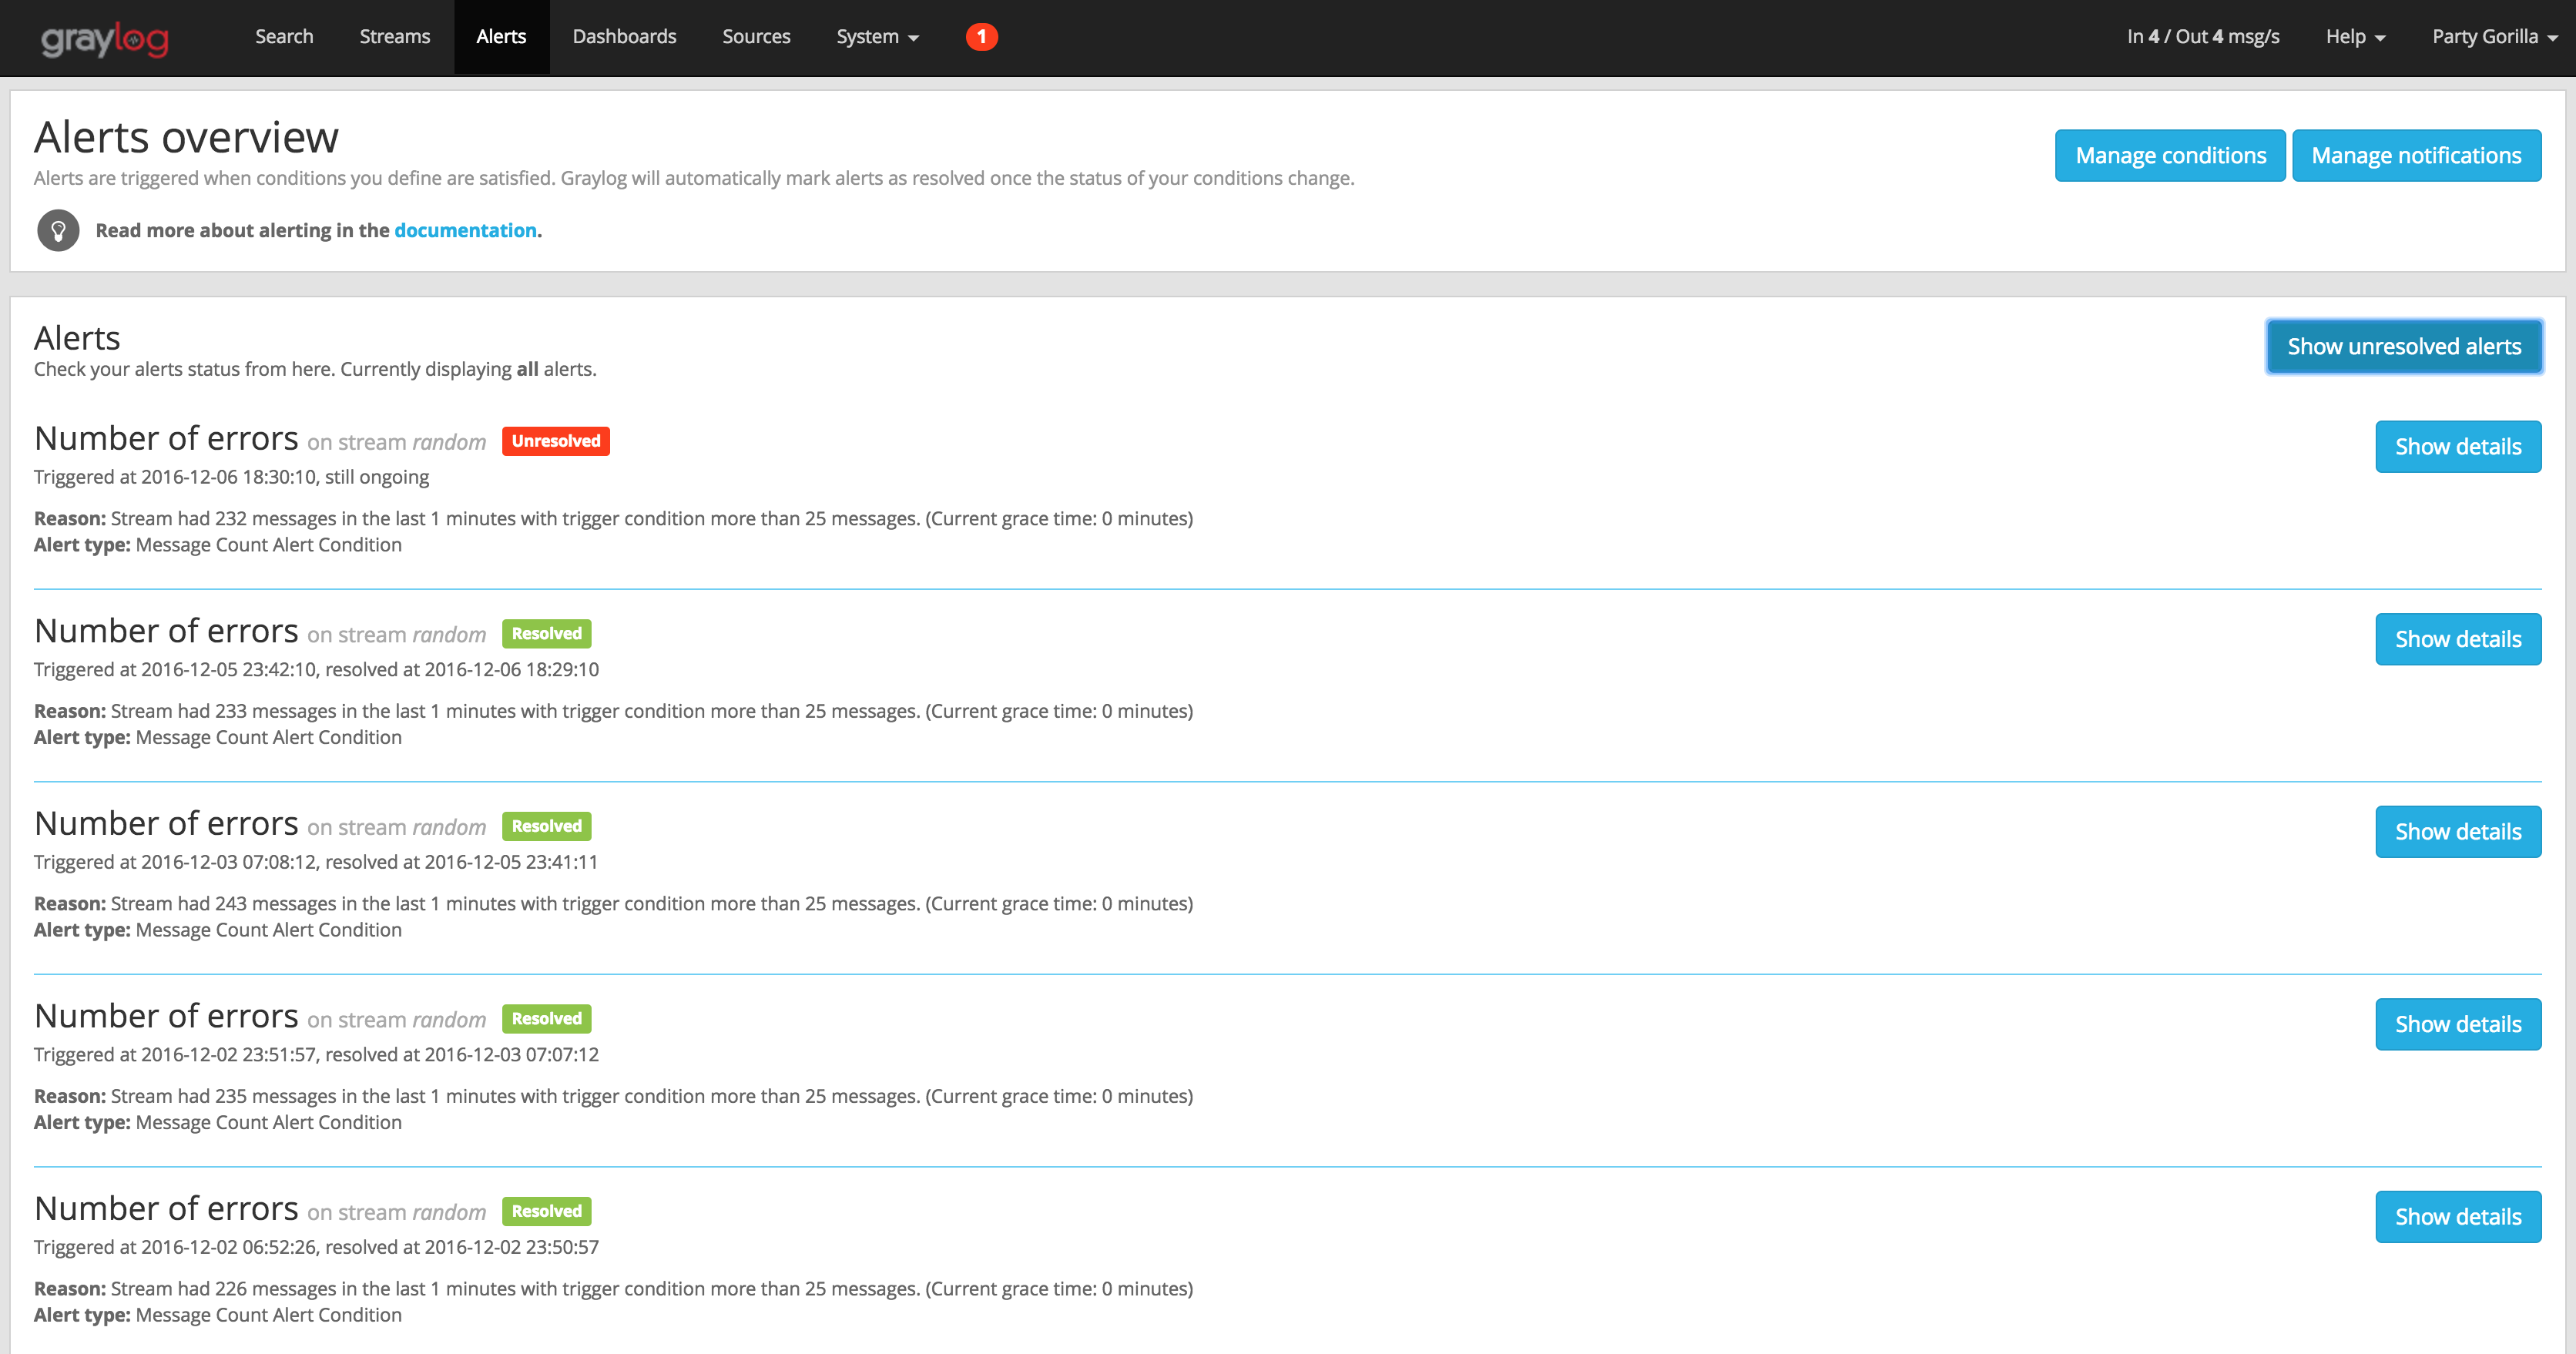Viewport: 2576px width, 1354px height.
Task: Click Resolved badge of alert with 226 messages
Action: tap(546, 1211)
